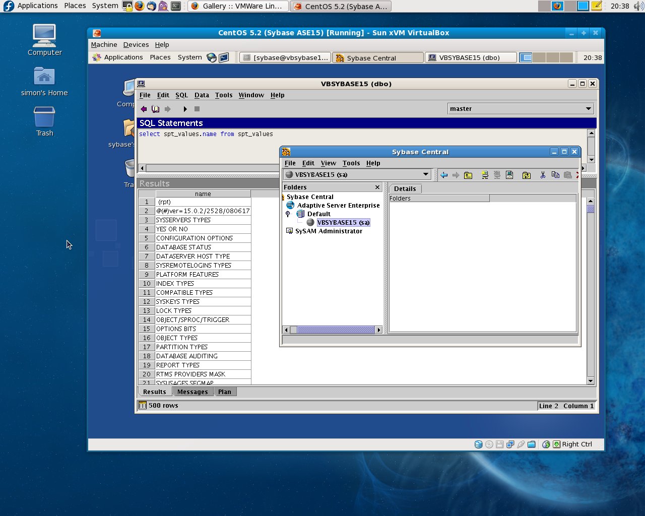The height and width of the screenshot is (516, 645).
Task: Open the View menu in Sybase Central
Action: point(328,163)
